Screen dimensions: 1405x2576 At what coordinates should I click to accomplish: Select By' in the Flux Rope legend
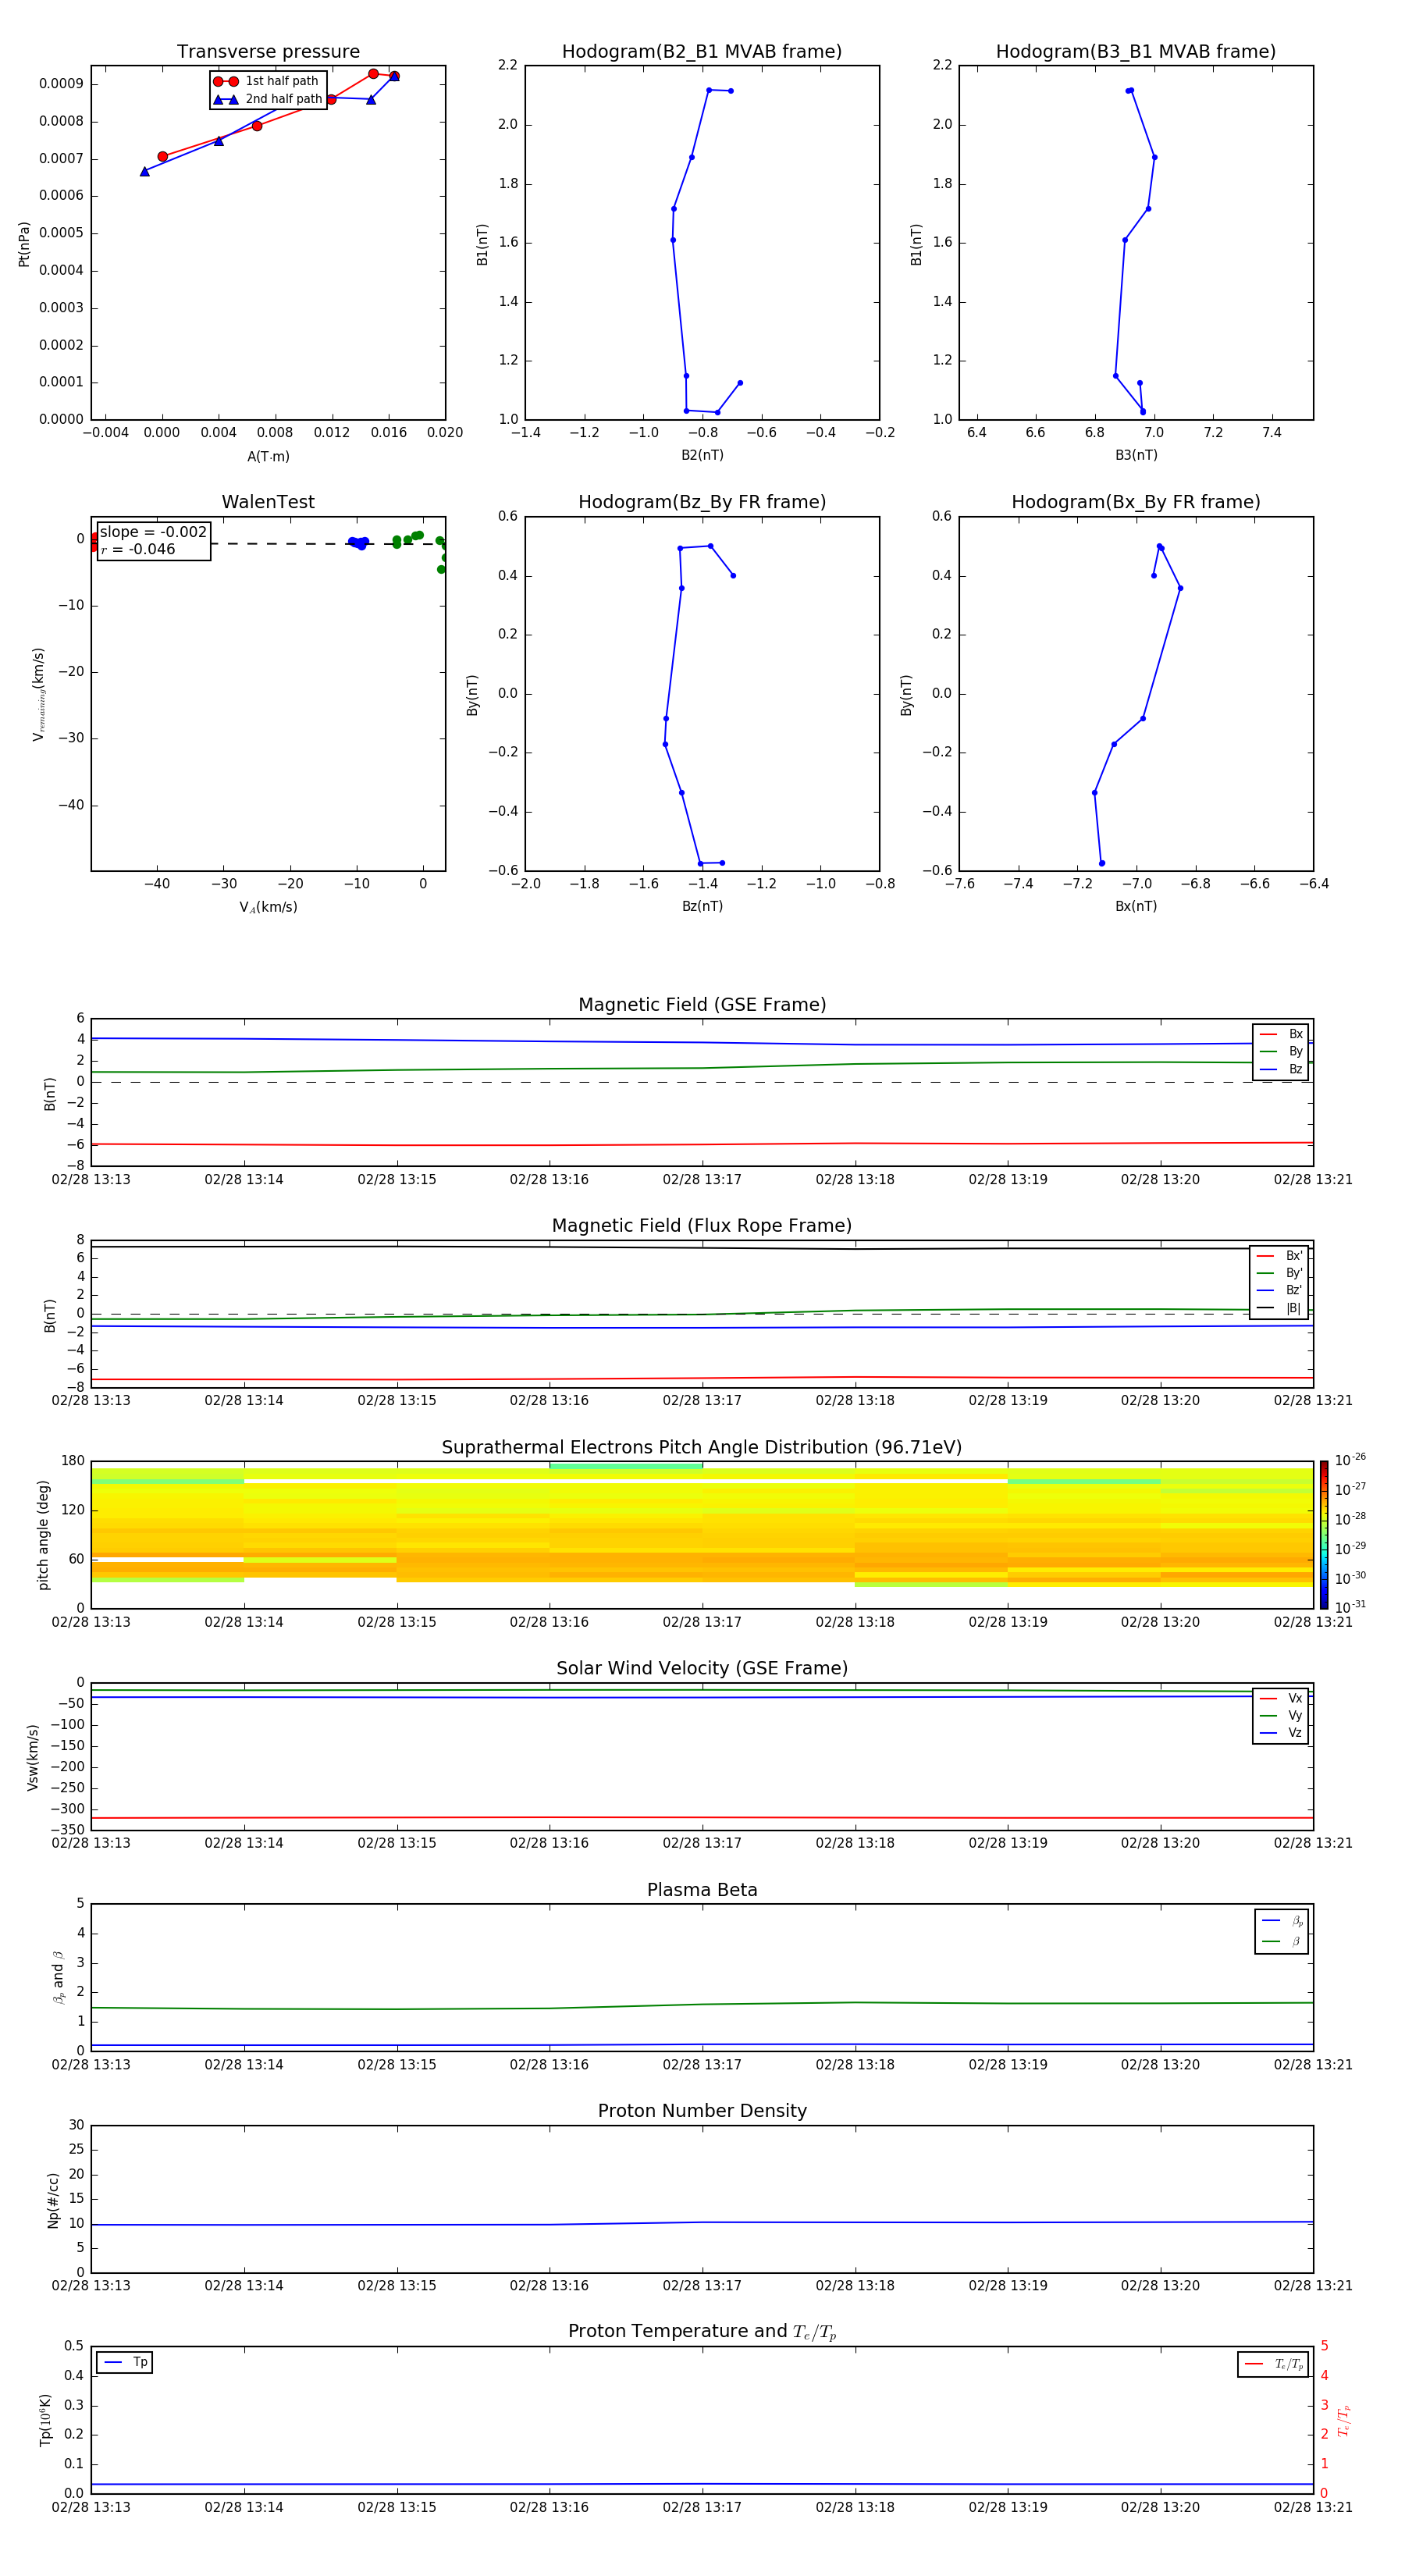pos(1280,1273)
